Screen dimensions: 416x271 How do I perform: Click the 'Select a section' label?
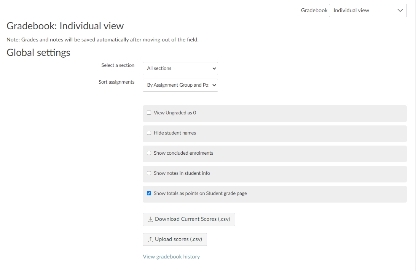[118, 65]
